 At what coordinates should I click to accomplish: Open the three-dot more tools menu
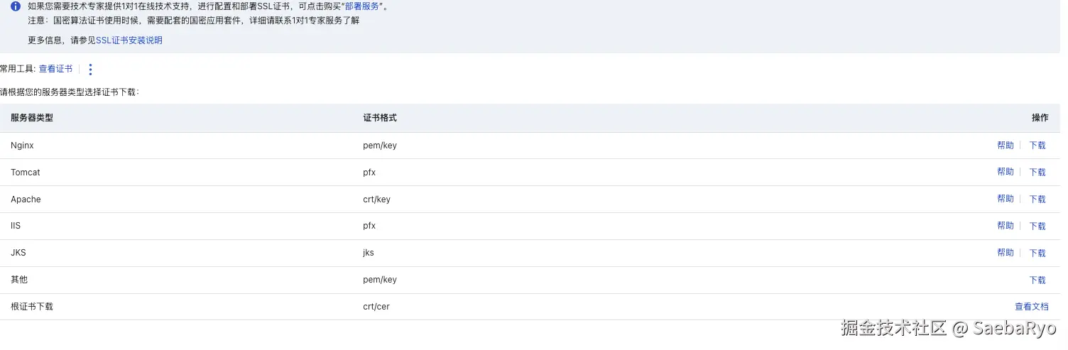click(90, 70)
